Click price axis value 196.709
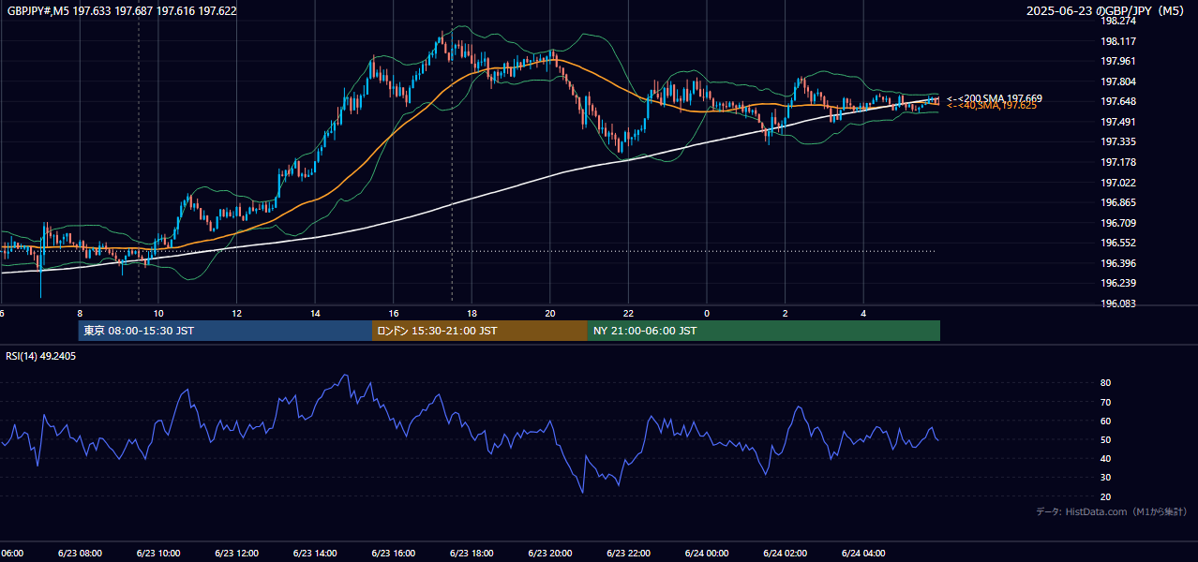1198x562 pixels. (x=1119, y=223)
